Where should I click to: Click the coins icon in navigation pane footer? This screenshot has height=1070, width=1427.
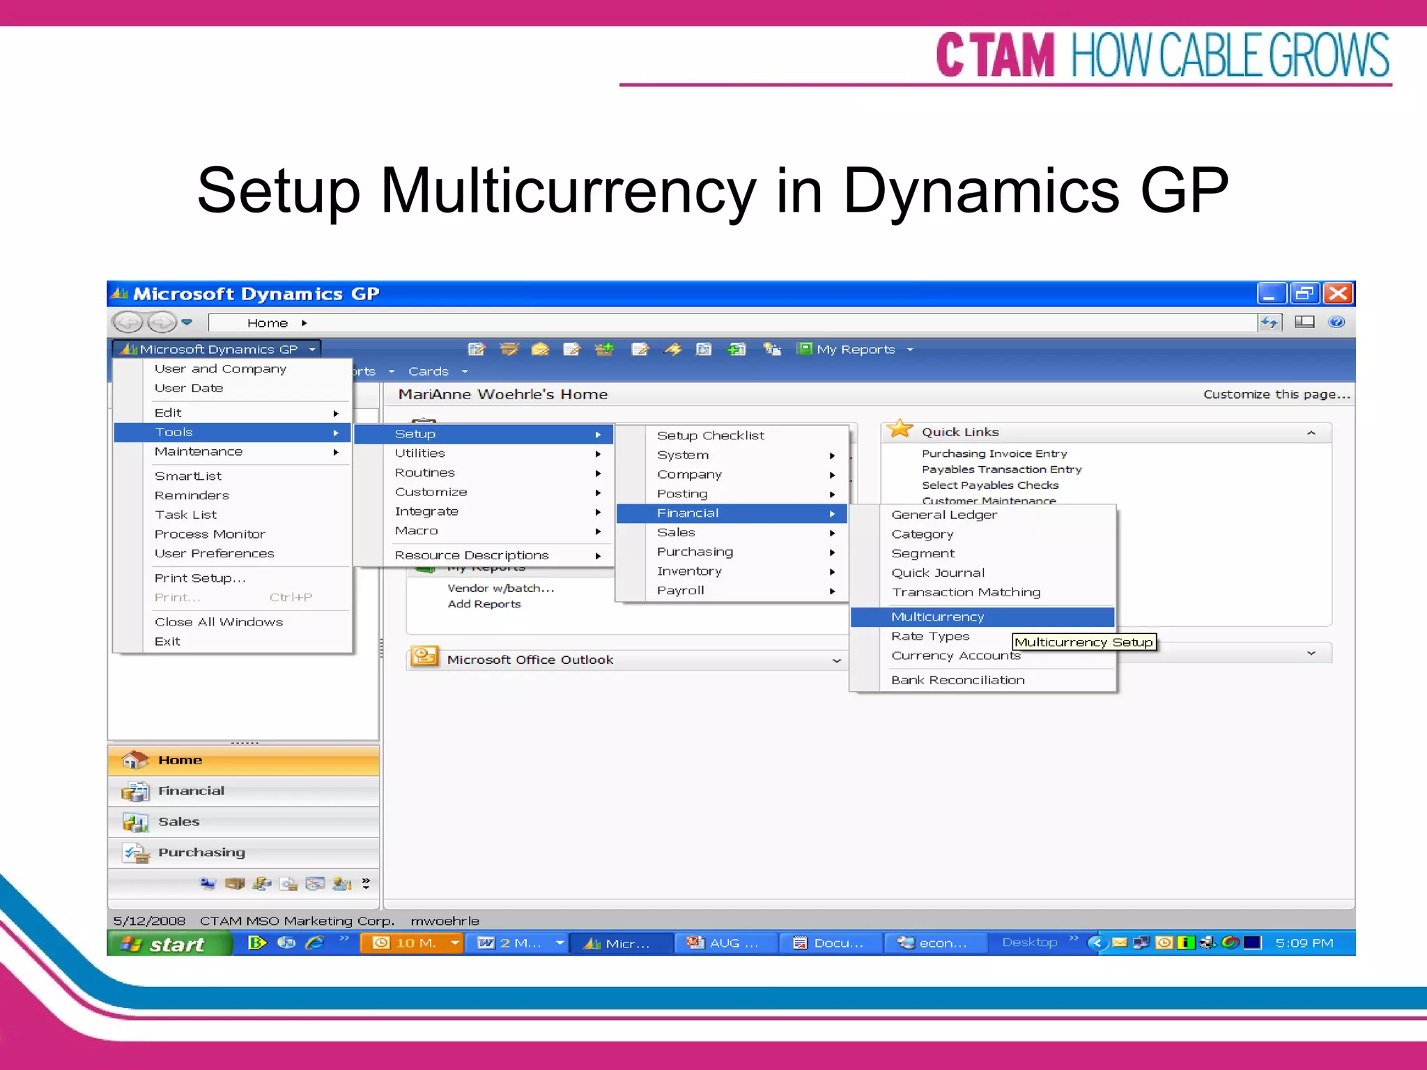262,883
